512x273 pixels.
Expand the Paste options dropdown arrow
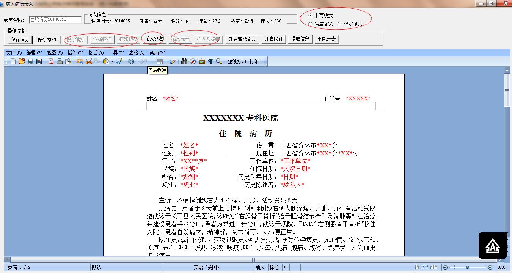pos(112,61)
